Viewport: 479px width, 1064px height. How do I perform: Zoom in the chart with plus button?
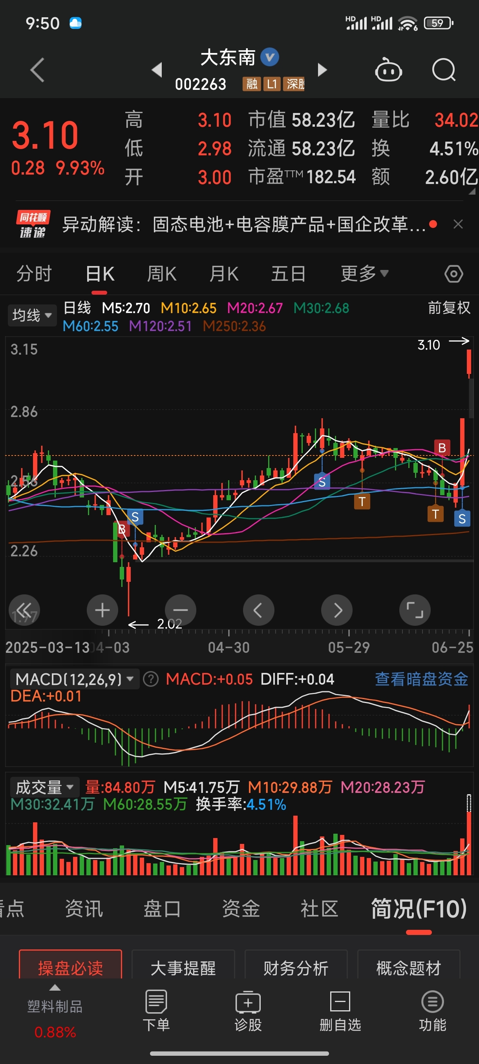pyautogui.click(x=102, y=610)
